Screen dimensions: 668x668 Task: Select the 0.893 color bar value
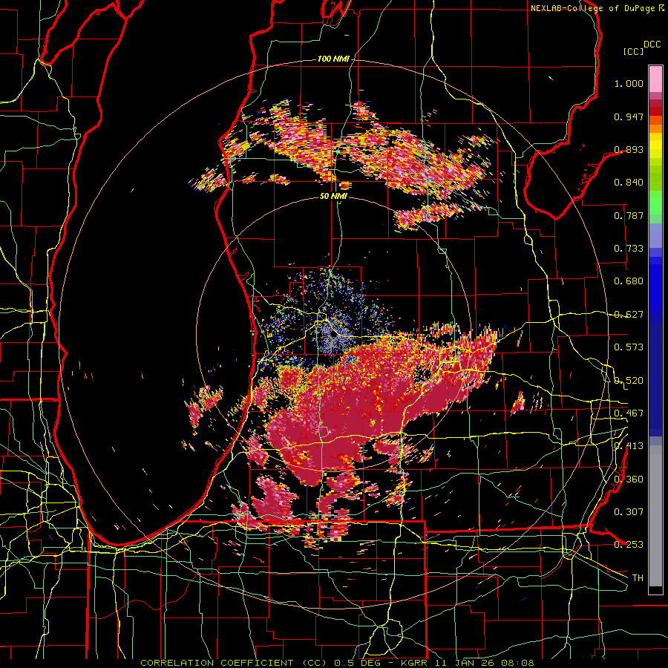629,149
